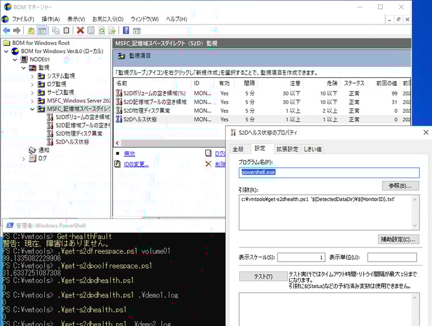Click the ステータス column header

click(354, 83)
